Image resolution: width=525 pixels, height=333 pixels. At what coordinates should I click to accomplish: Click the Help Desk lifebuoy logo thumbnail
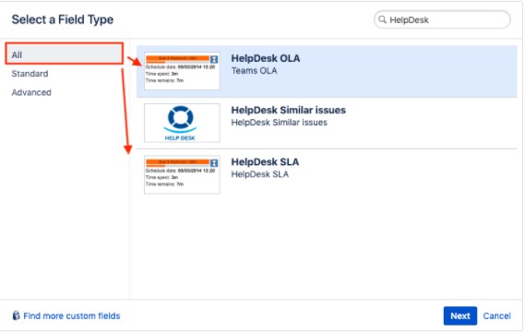[182, 123]
